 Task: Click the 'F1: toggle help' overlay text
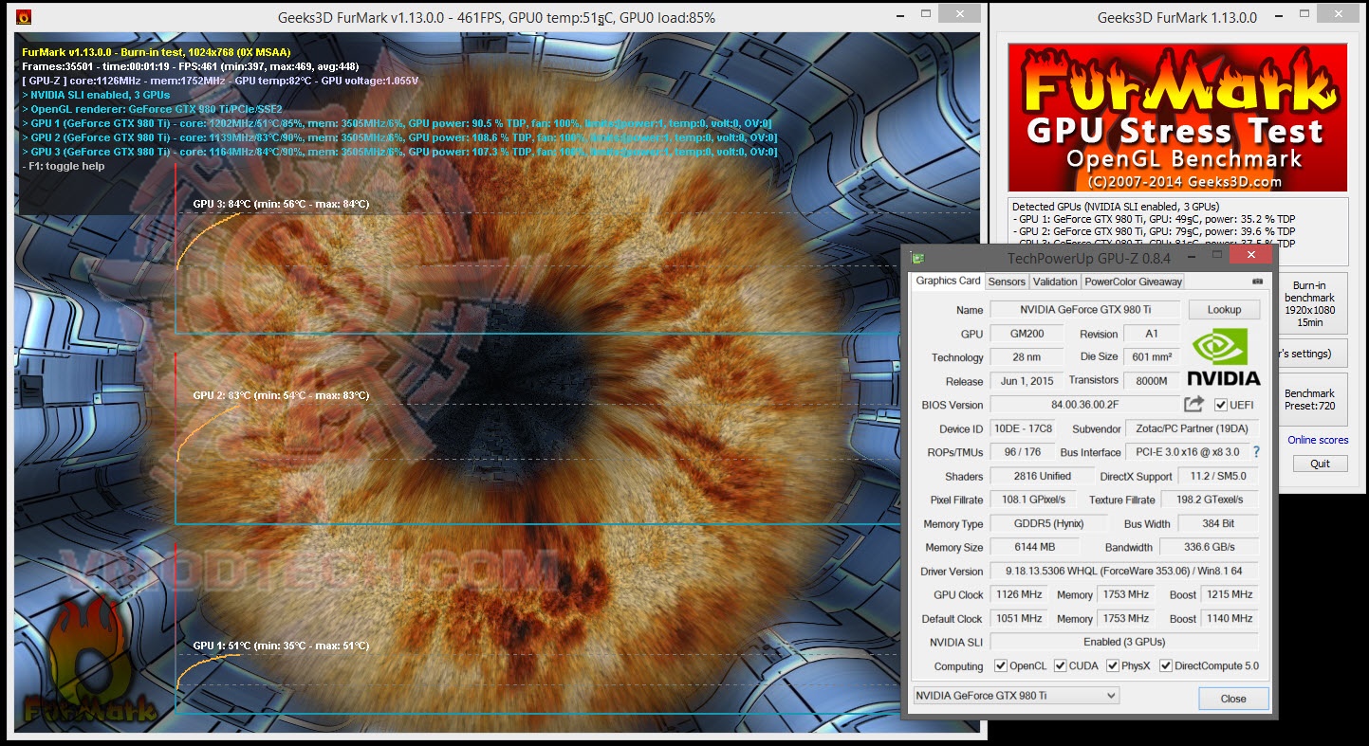click(x=64, y=166)
